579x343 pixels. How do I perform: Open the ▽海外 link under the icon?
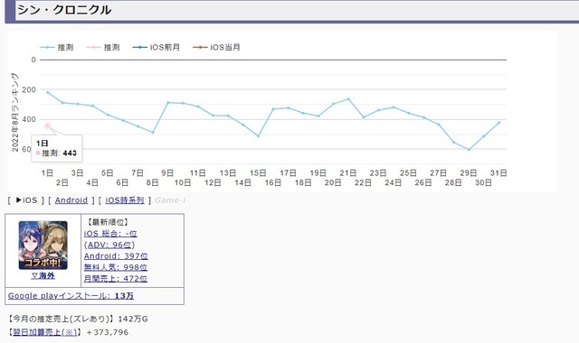[x=43, y=275]
